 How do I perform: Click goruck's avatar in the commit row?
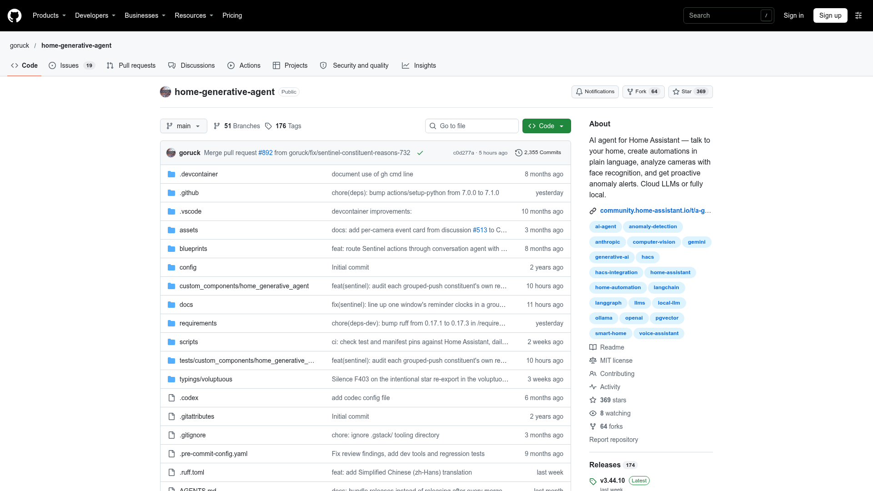pos(171,153)
